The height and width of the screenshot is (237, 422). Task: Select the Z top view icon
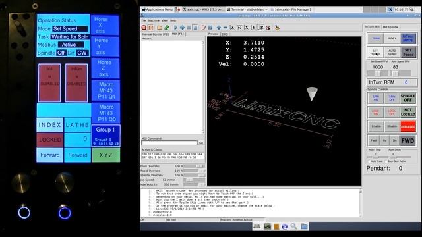tap(232, 28)
